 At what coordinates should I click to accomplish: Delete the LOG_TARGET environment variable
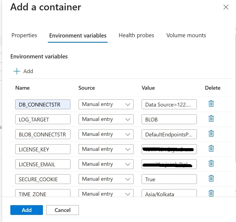click(211, 118)
